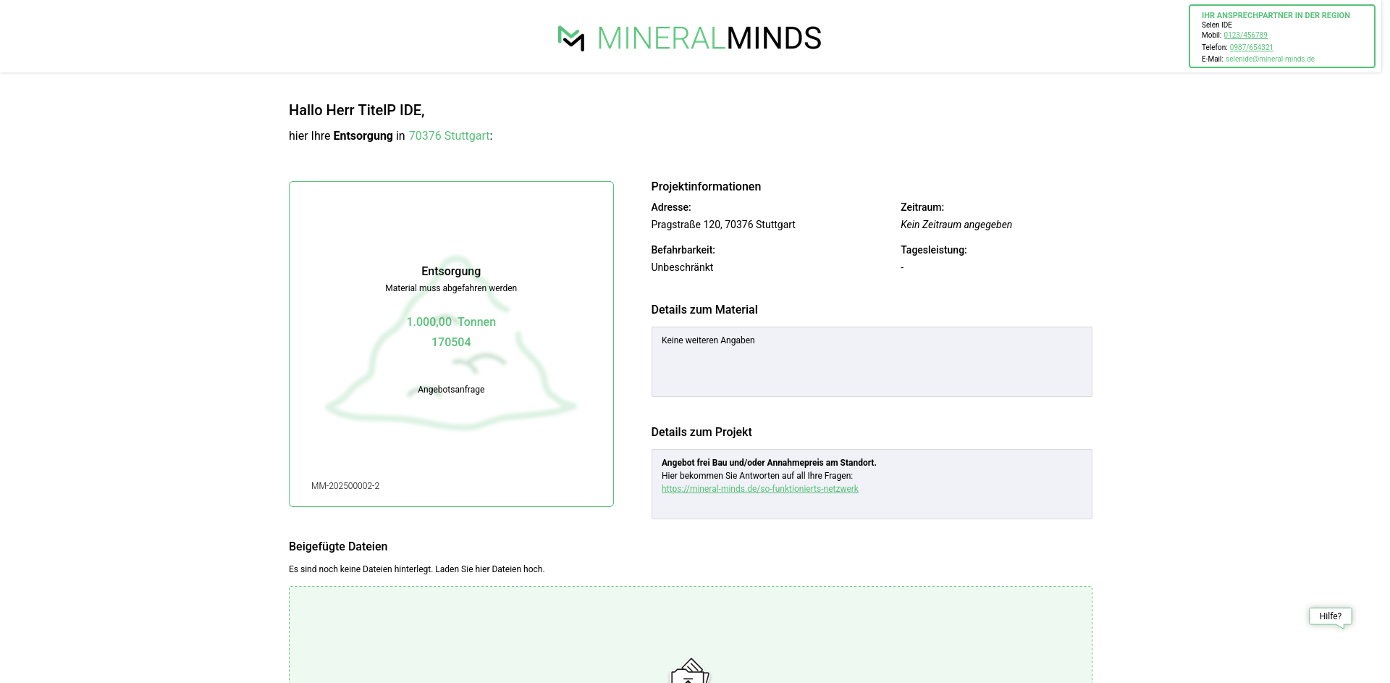Click the 'Kein Zeitraum angegeben' text
Image resolution: width=1390 pixels, height=683 pixels.
pyautogui.click(x=956, y=225)
